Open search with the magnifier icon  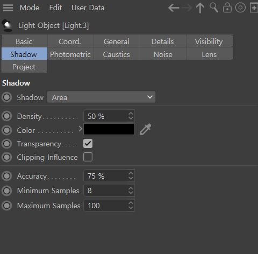[x=214, y=8]
